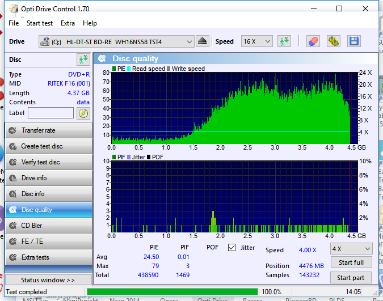383x301 pixels.
Task: Click the disc label apply icon
Action: 83,113
